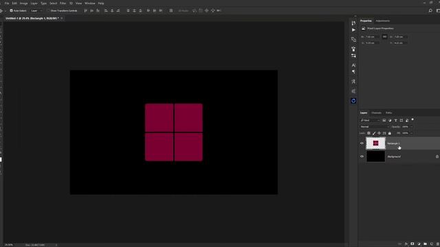Open the Brush Settings panel icon
The width and height of the screenshot is (440, 247).
point(353,49)
